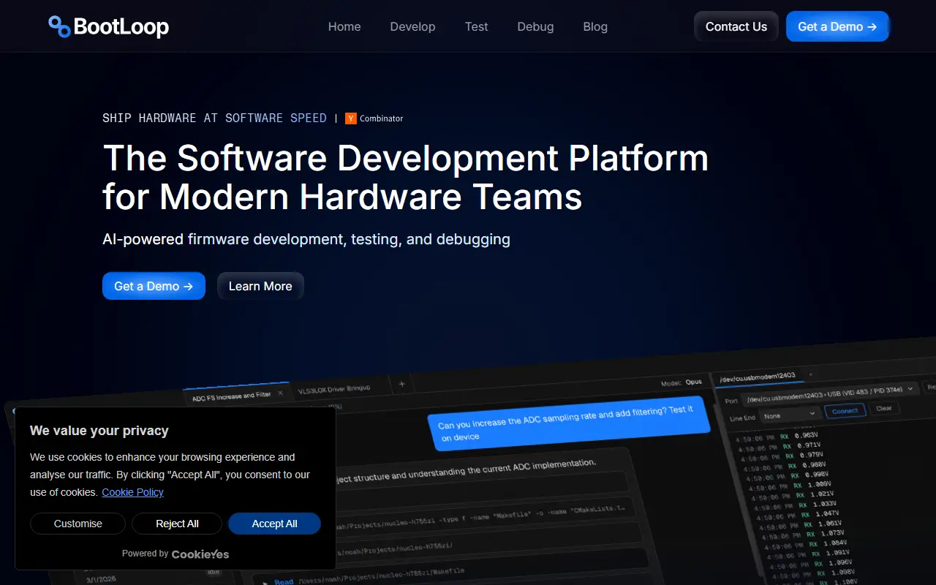936x585 pixels.
Task: Click Reject All cookies
Action: (x=177, y=524)
